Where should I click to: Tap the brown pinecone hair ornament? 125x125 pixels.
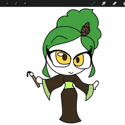[x=86, y=29]
